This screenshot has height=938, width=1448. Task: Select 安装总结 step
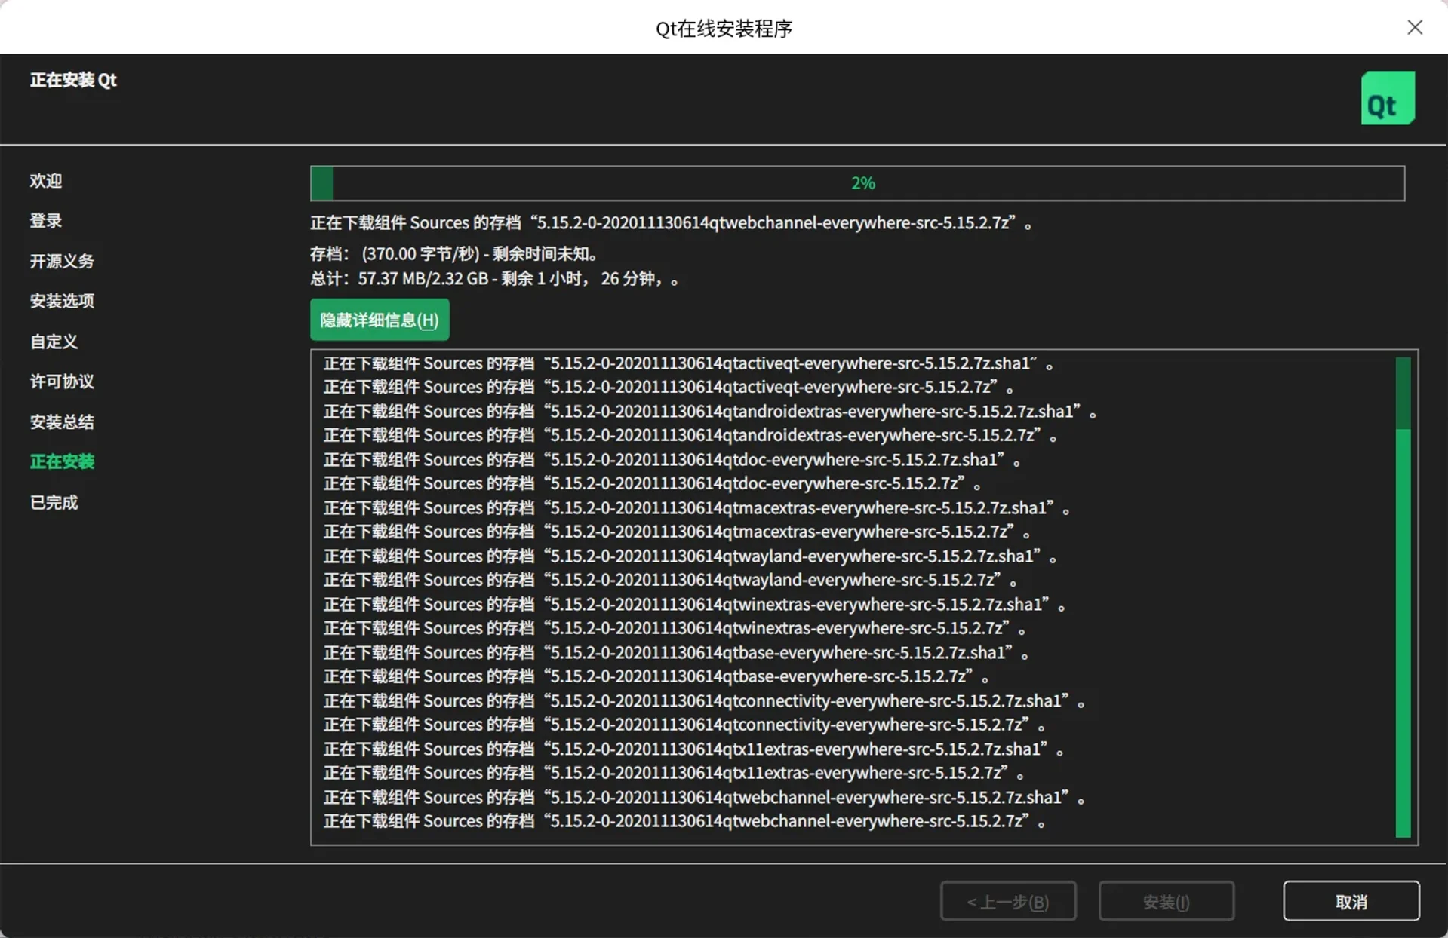tap(61, 421)
